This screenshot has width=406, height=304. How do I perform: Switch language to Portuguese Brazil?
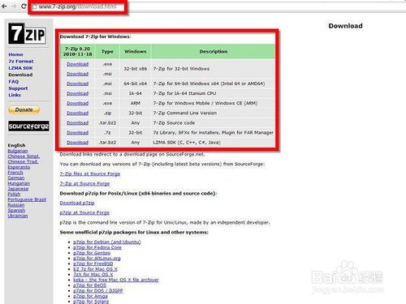click(27, 199)
